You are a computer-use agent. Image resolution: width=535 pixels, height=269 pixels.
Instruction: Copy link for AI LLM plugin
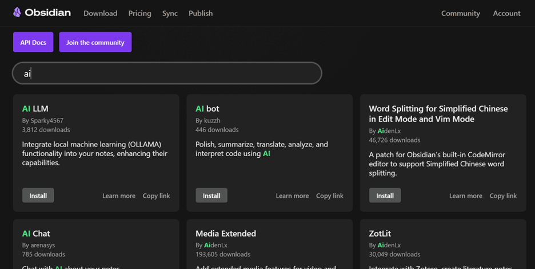[x=156, y=196]
